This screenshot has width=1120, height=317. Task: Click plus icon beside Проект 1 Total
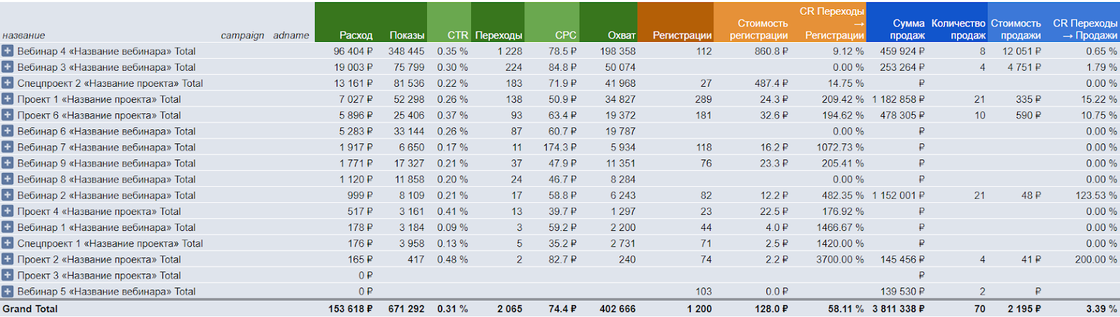click(8, 99)
